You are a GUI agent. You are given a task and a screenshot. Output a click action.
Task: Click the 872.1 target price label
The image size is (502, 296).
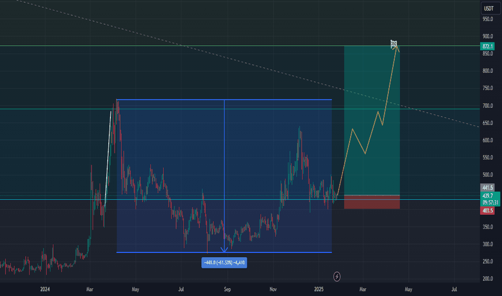tap(487, 46)
